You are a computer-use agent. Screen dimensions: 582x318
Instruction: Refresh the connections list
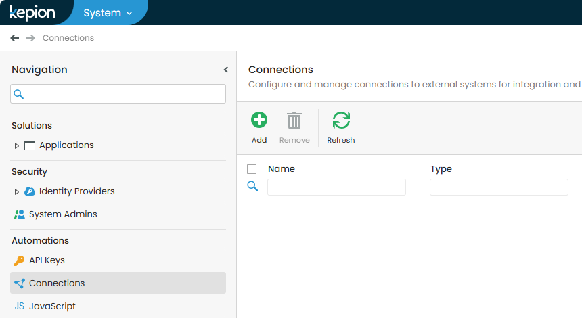[341, 121]
